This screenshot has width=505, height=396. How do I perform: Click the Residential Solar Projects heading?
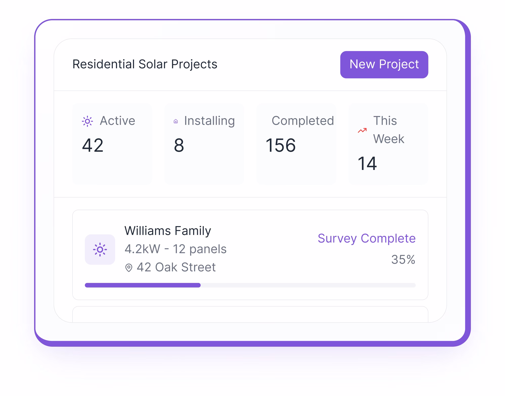click(145, 64)
